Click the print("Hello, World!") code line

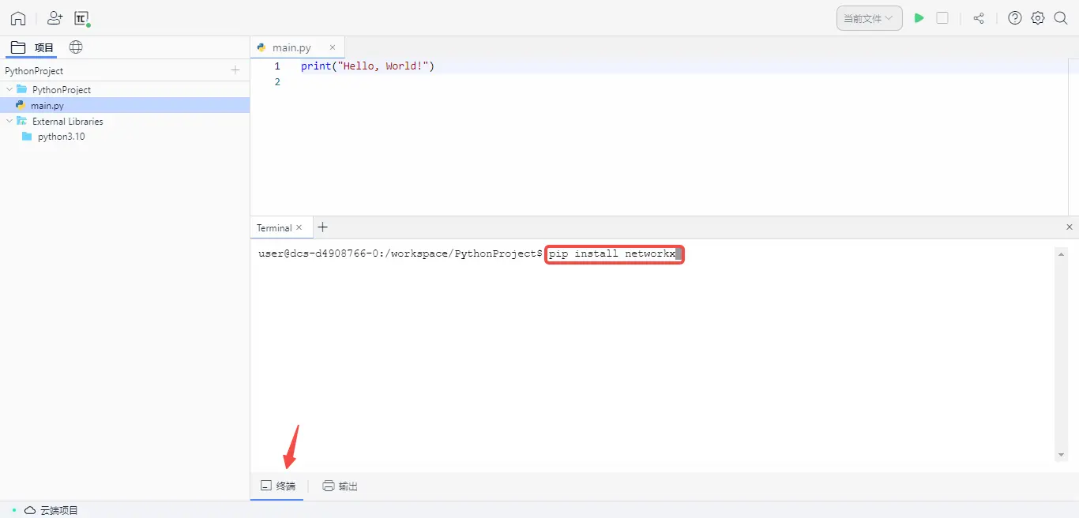[367, 66]
